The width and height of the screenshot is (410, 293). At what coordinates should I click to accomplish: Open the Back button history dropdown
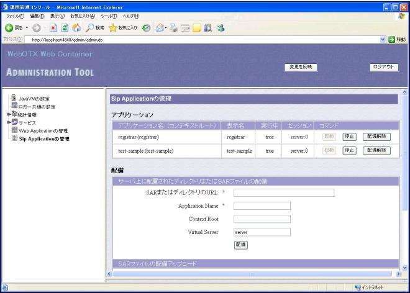click(27, 28)
